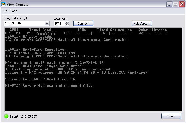
Task: Click the Close button at bottom right
Action: click(171, 116)
